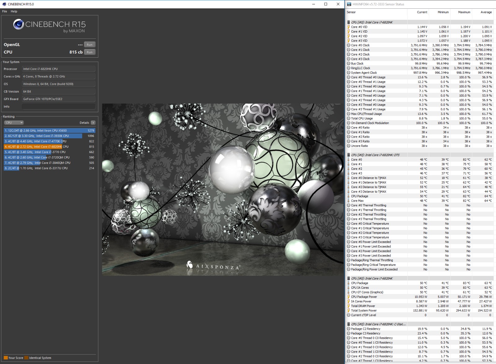Click Your Score orange legend swatch
The width and height of the screenshot is (496, 364).
pos(6,358)
